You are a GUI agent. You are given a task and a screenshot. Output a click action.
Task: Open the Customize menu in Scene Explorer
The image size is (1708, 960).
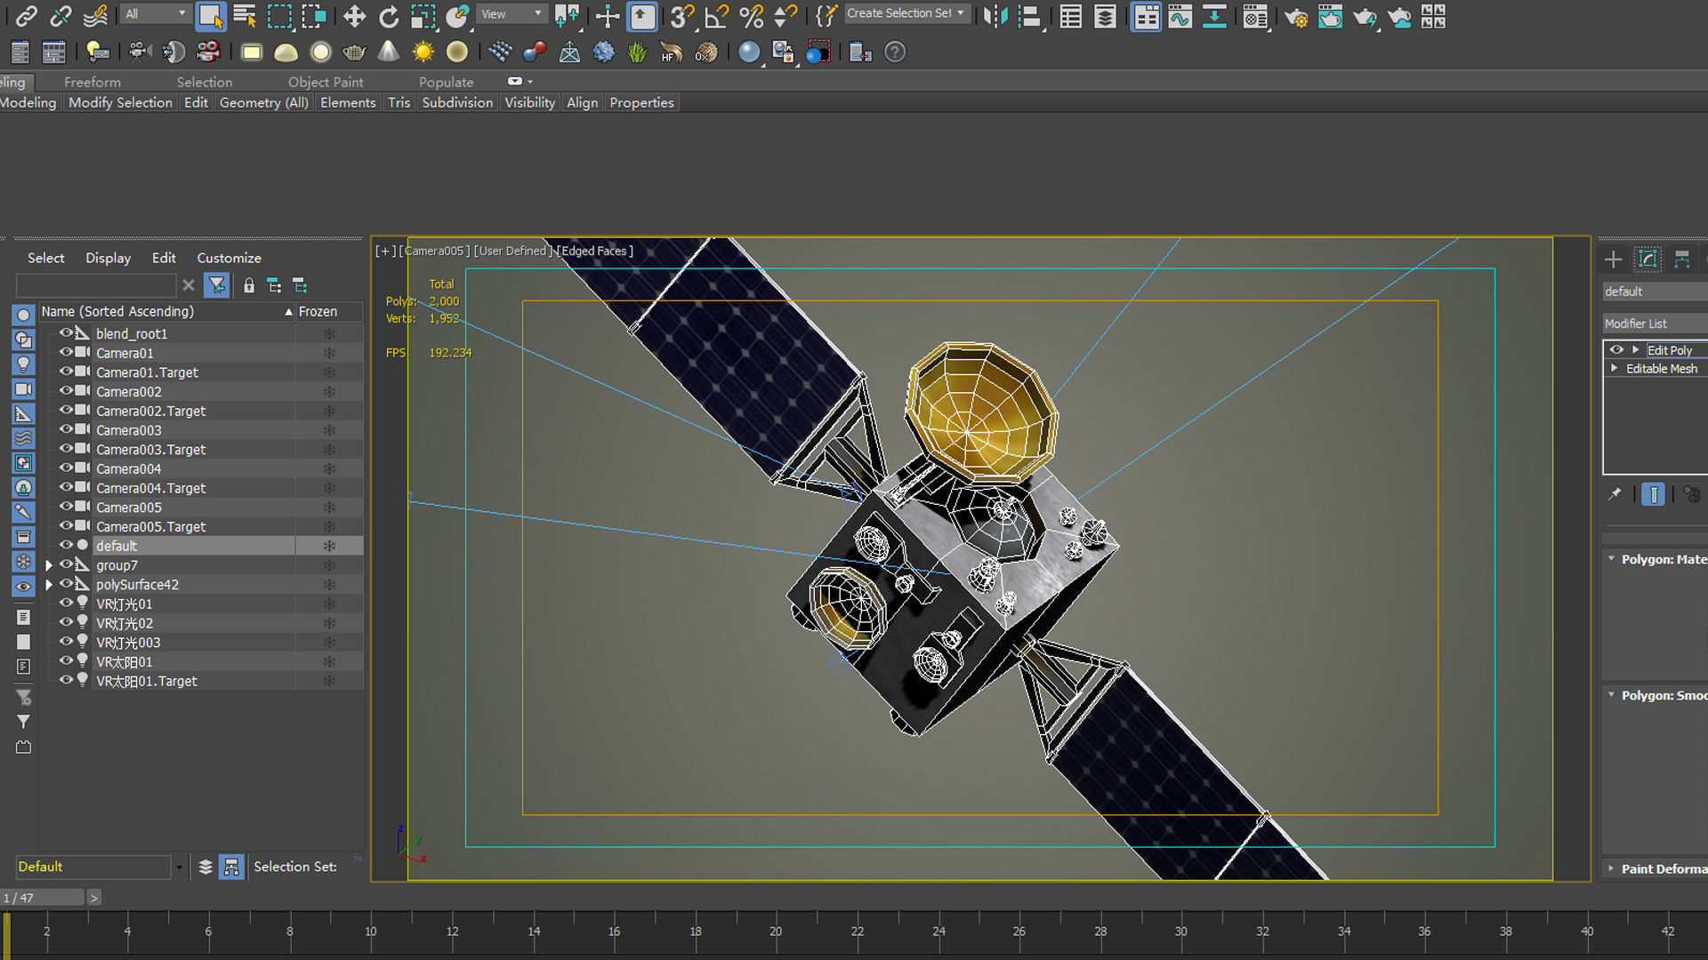(229, 258)
